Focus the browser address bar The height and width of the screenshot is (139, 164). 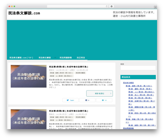tap(78, 6)
